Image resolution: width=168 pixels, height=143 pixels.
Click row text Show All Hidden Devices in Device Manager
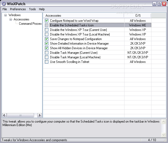pos(79,48)
